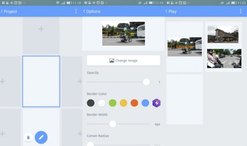Open the three-dot menu on Play screen
The height and width of the screenshot is (146, 247).
click(240, 11)
